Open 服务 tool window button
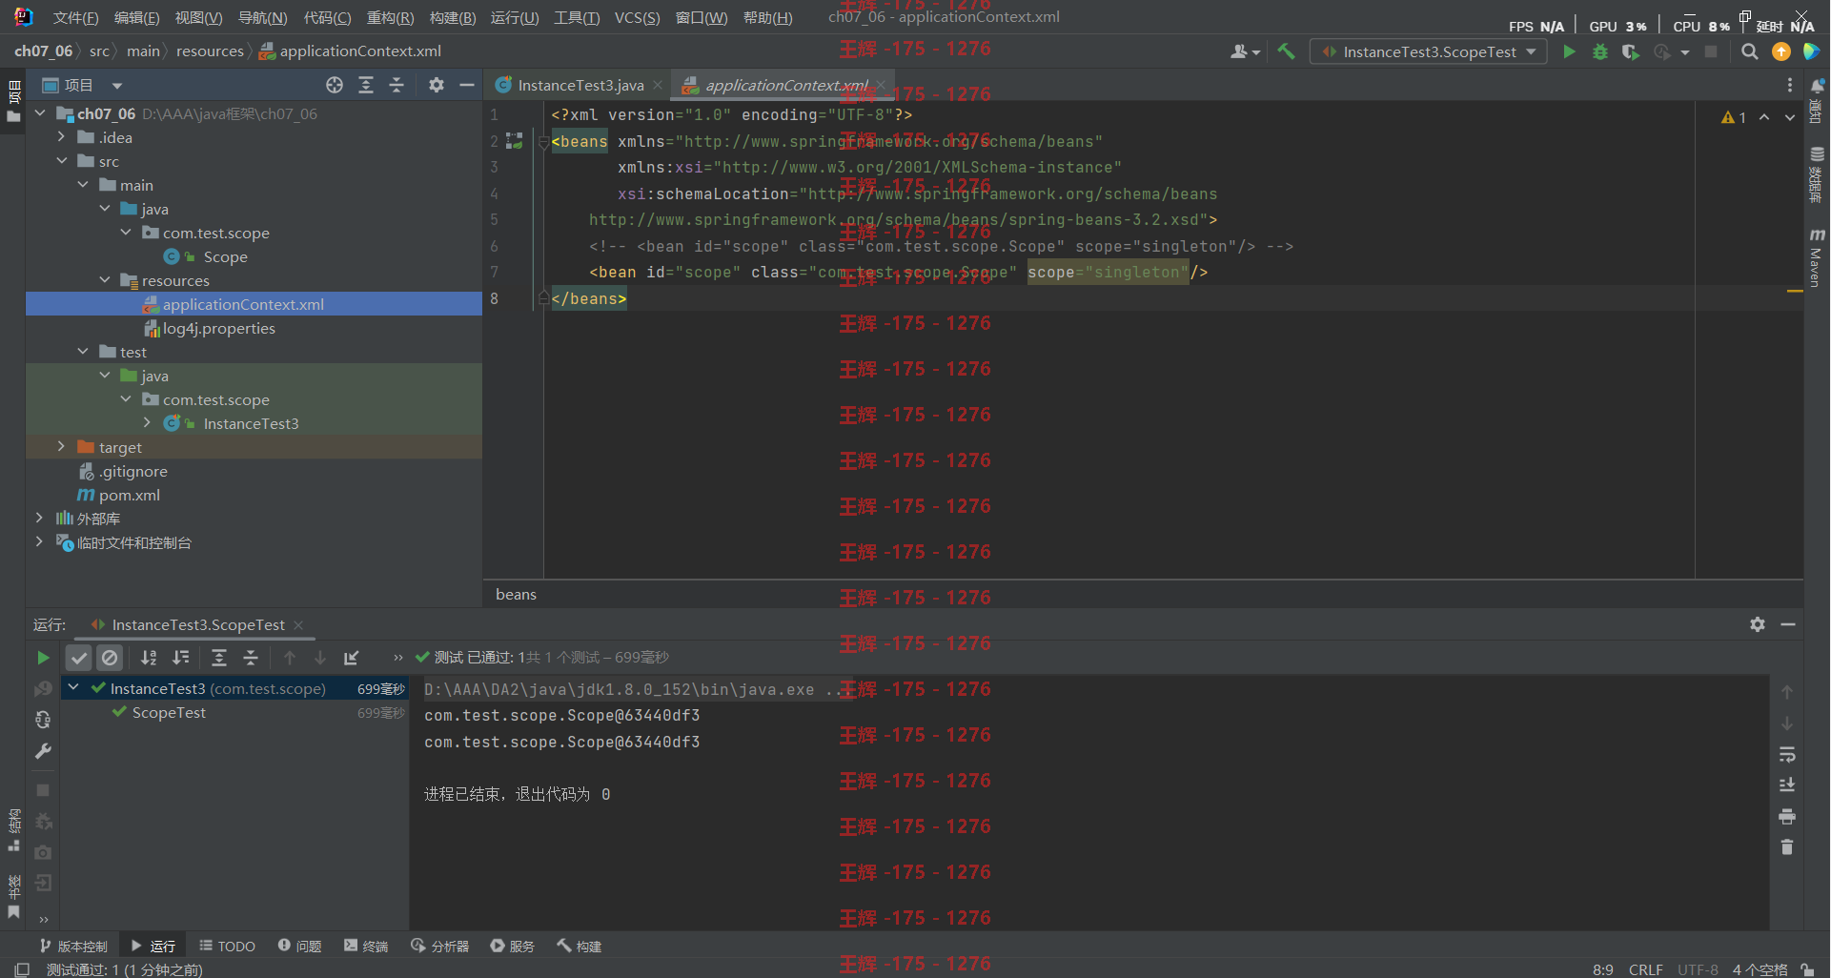The height and width of the screenshot is (978, 1831). (x=512, y=946)
